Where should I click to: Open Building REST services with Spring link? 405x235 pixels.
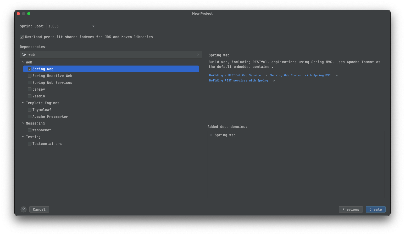click(238, 80)
